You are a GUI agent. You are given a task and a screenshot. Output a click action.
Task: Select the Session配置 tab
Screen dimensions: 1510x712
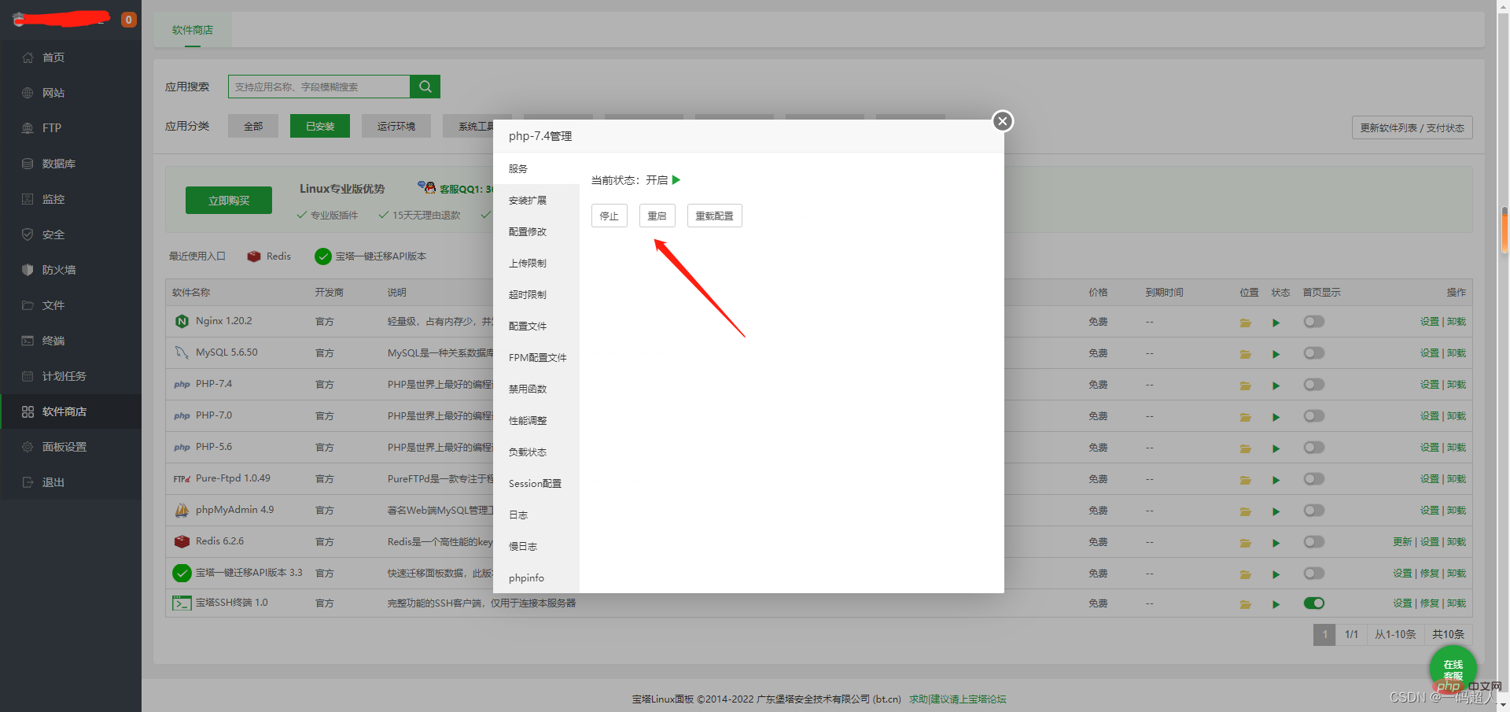[x=536, y=484]
